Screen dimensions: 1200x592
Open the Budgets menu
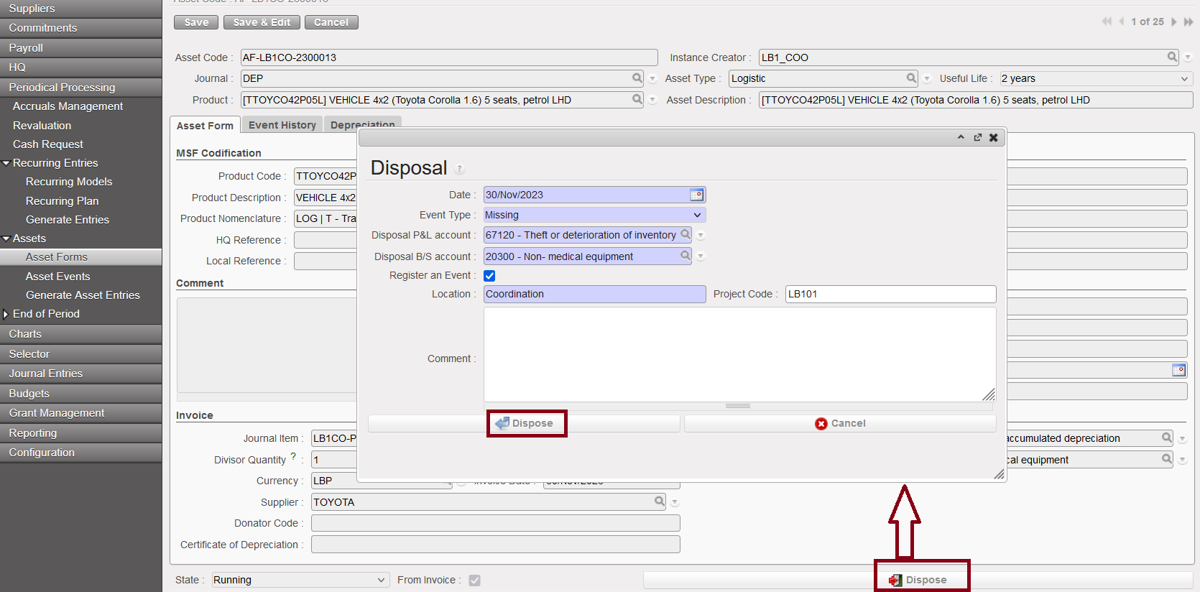click(80, 393)
